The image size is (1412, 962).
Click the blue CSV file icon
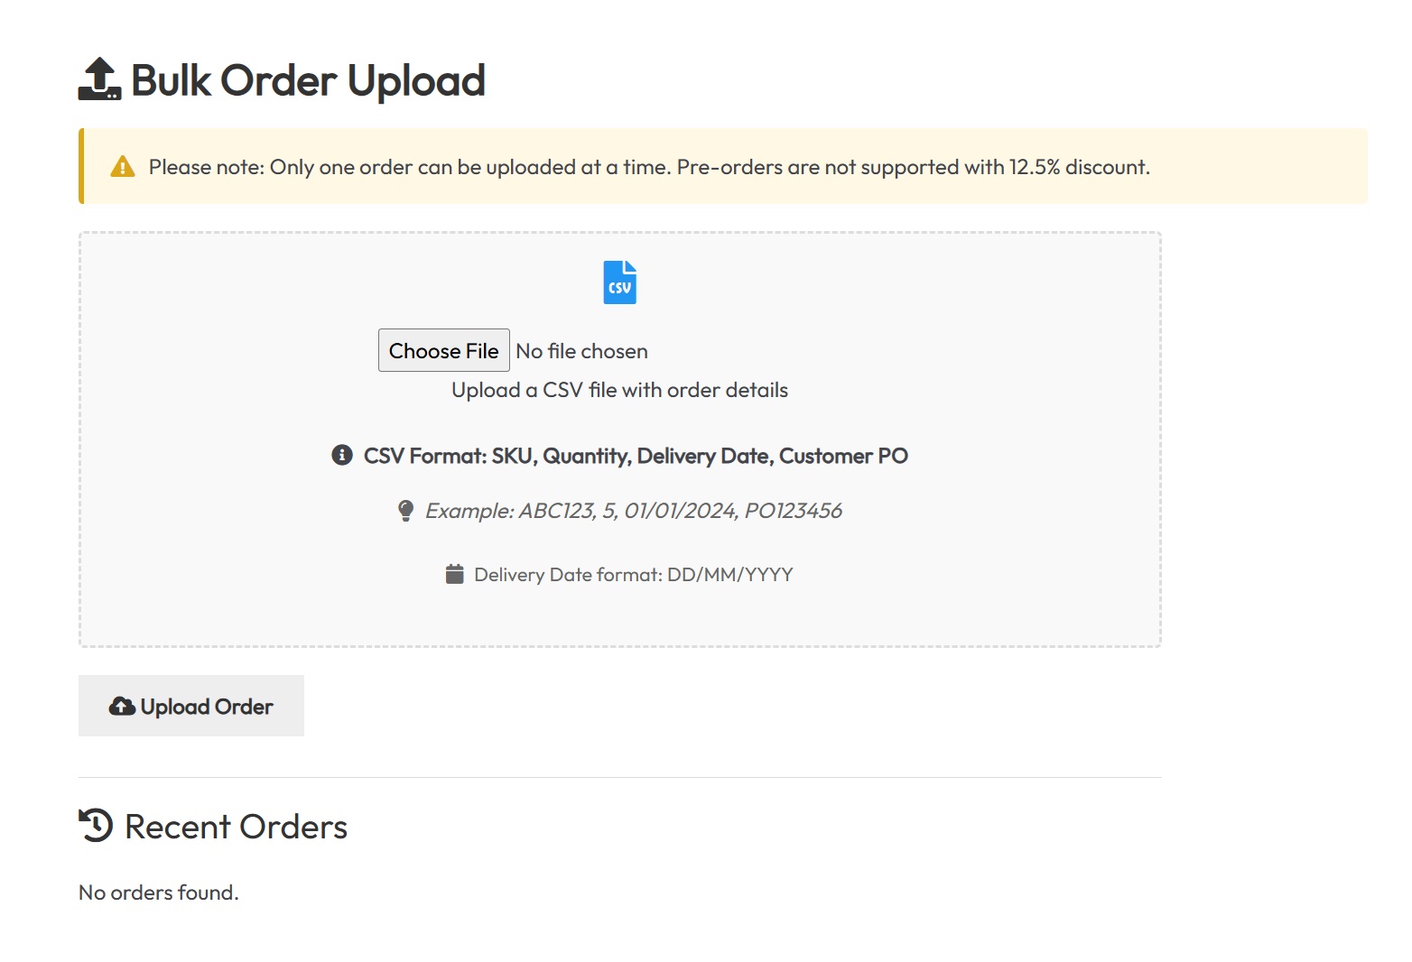620,282
